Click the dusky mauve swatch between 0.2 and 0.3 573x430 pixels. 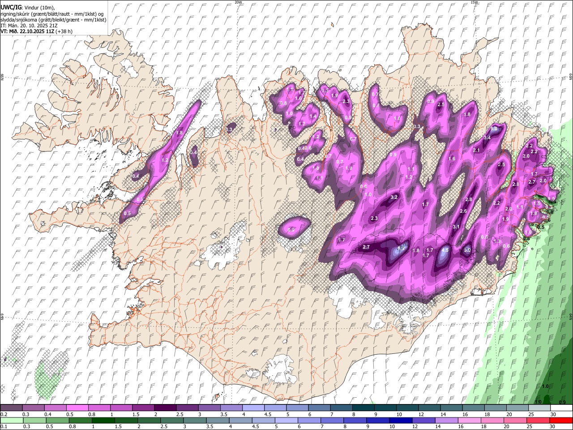(x=11, y=408)
